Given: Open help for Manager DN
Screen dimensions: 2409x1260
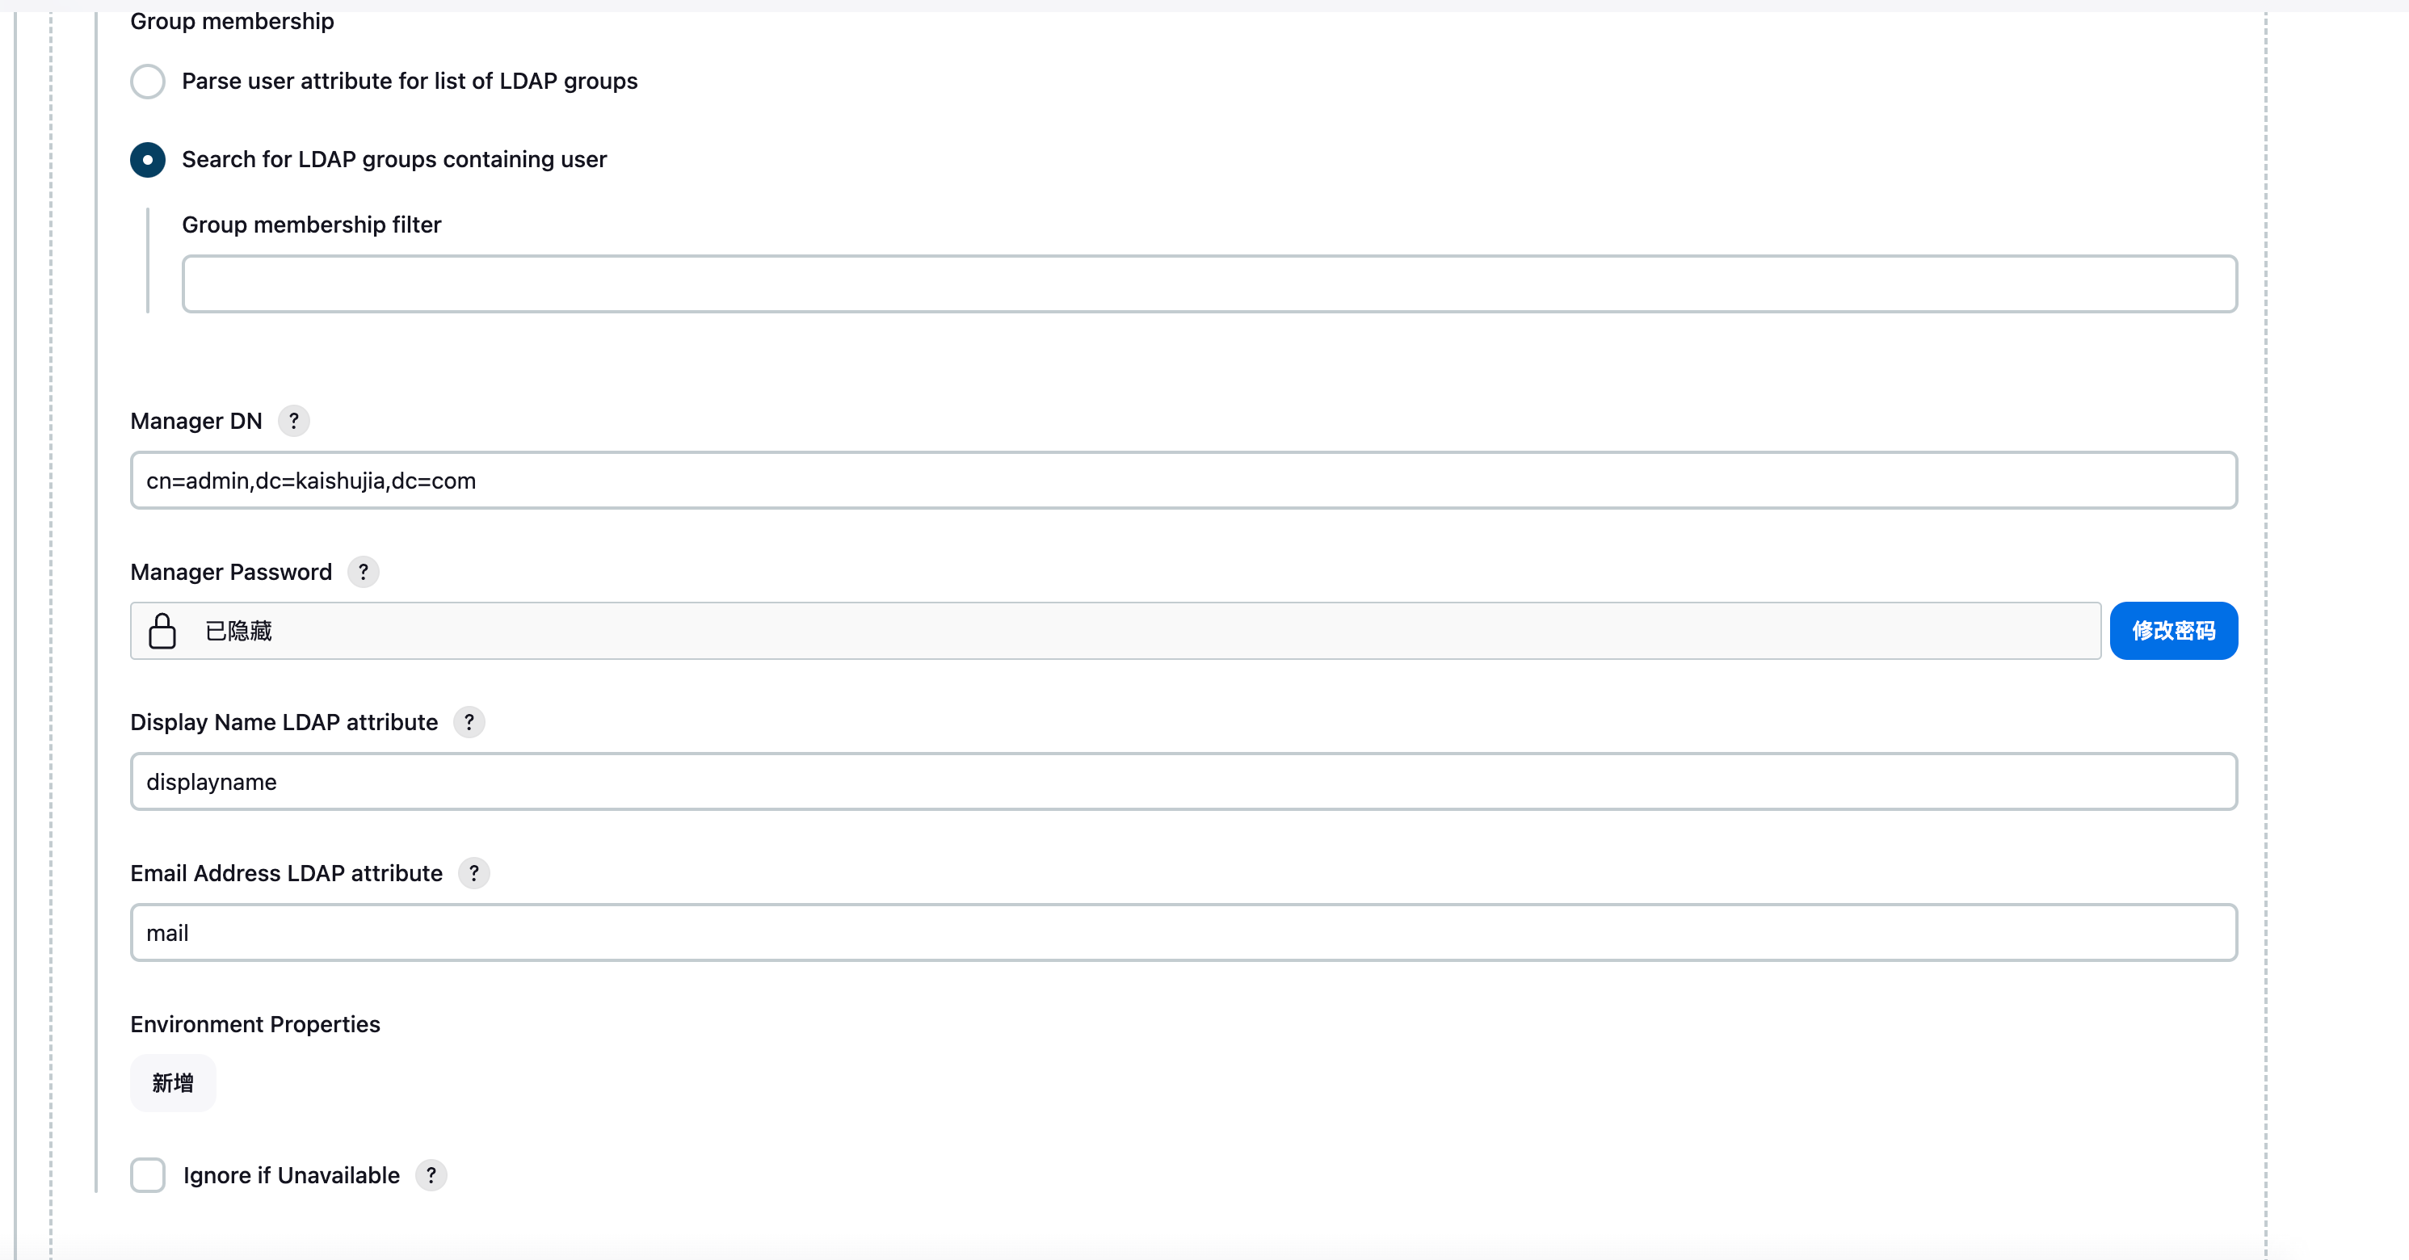Looking at the screenshot, I should (x=293, y=422).
